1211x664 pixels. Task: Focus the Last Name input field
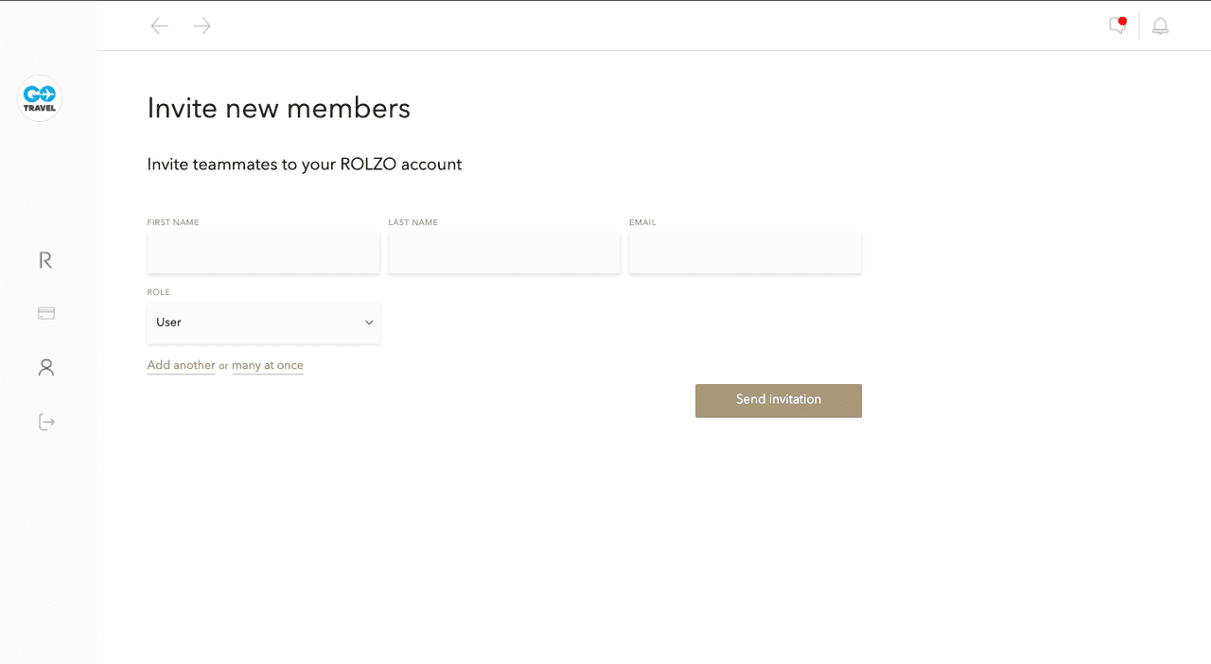coord(504,253)
